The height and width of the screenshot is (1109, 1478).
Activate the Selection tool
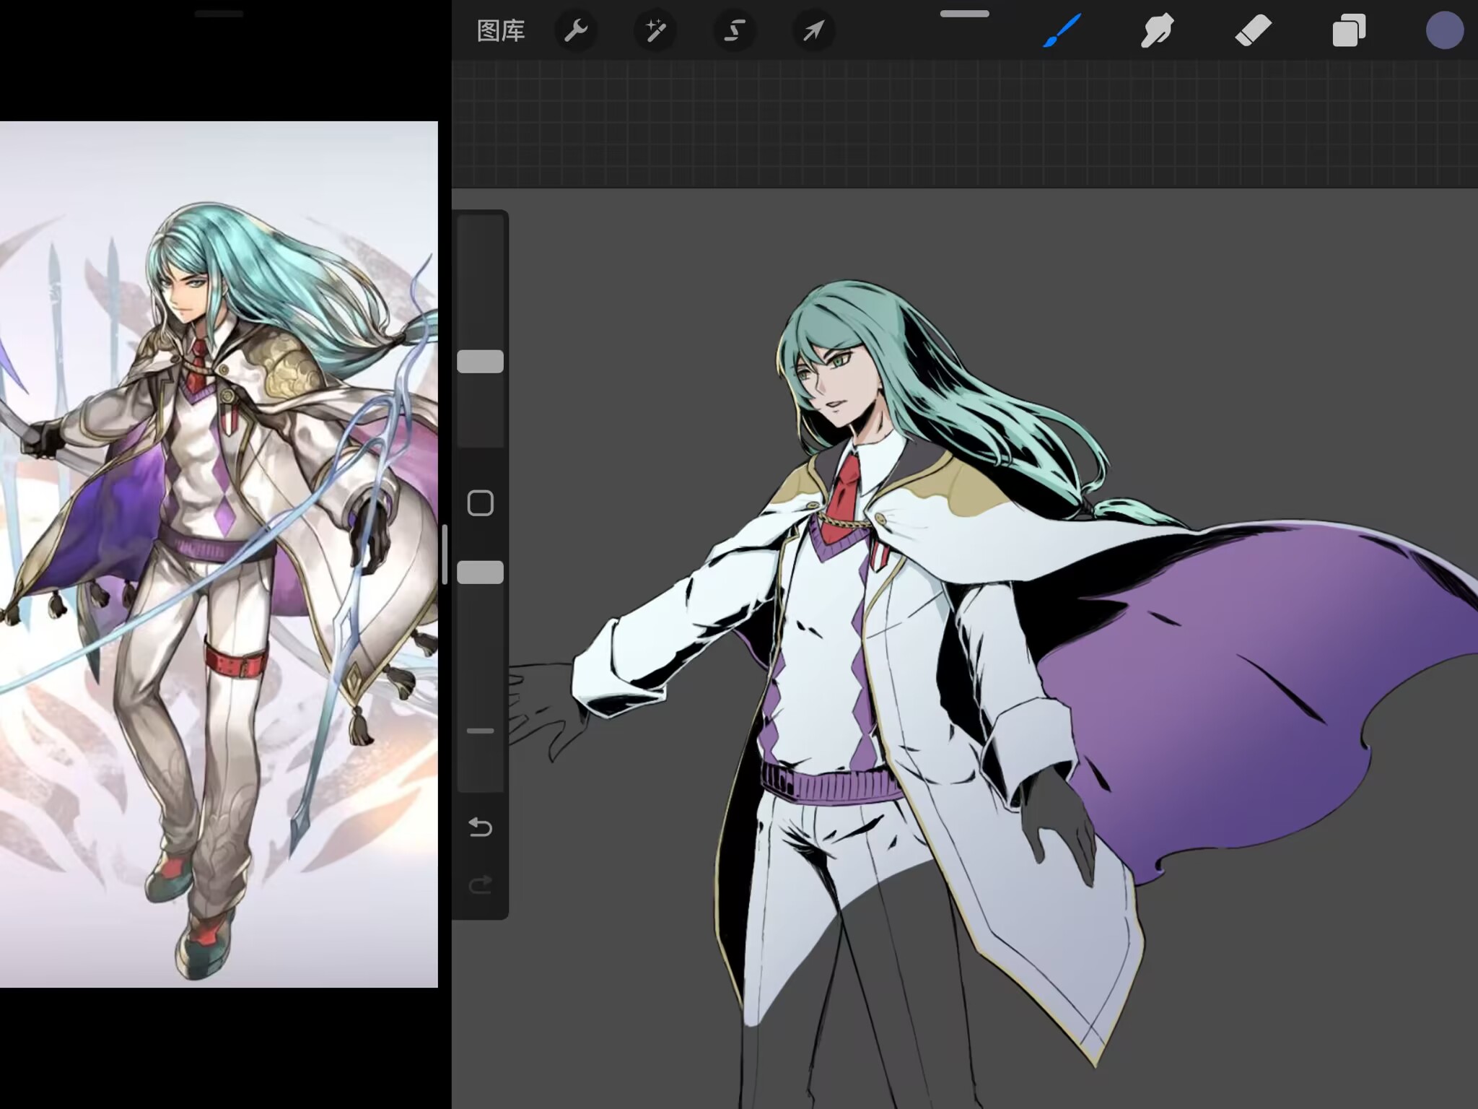click(734, 31)
